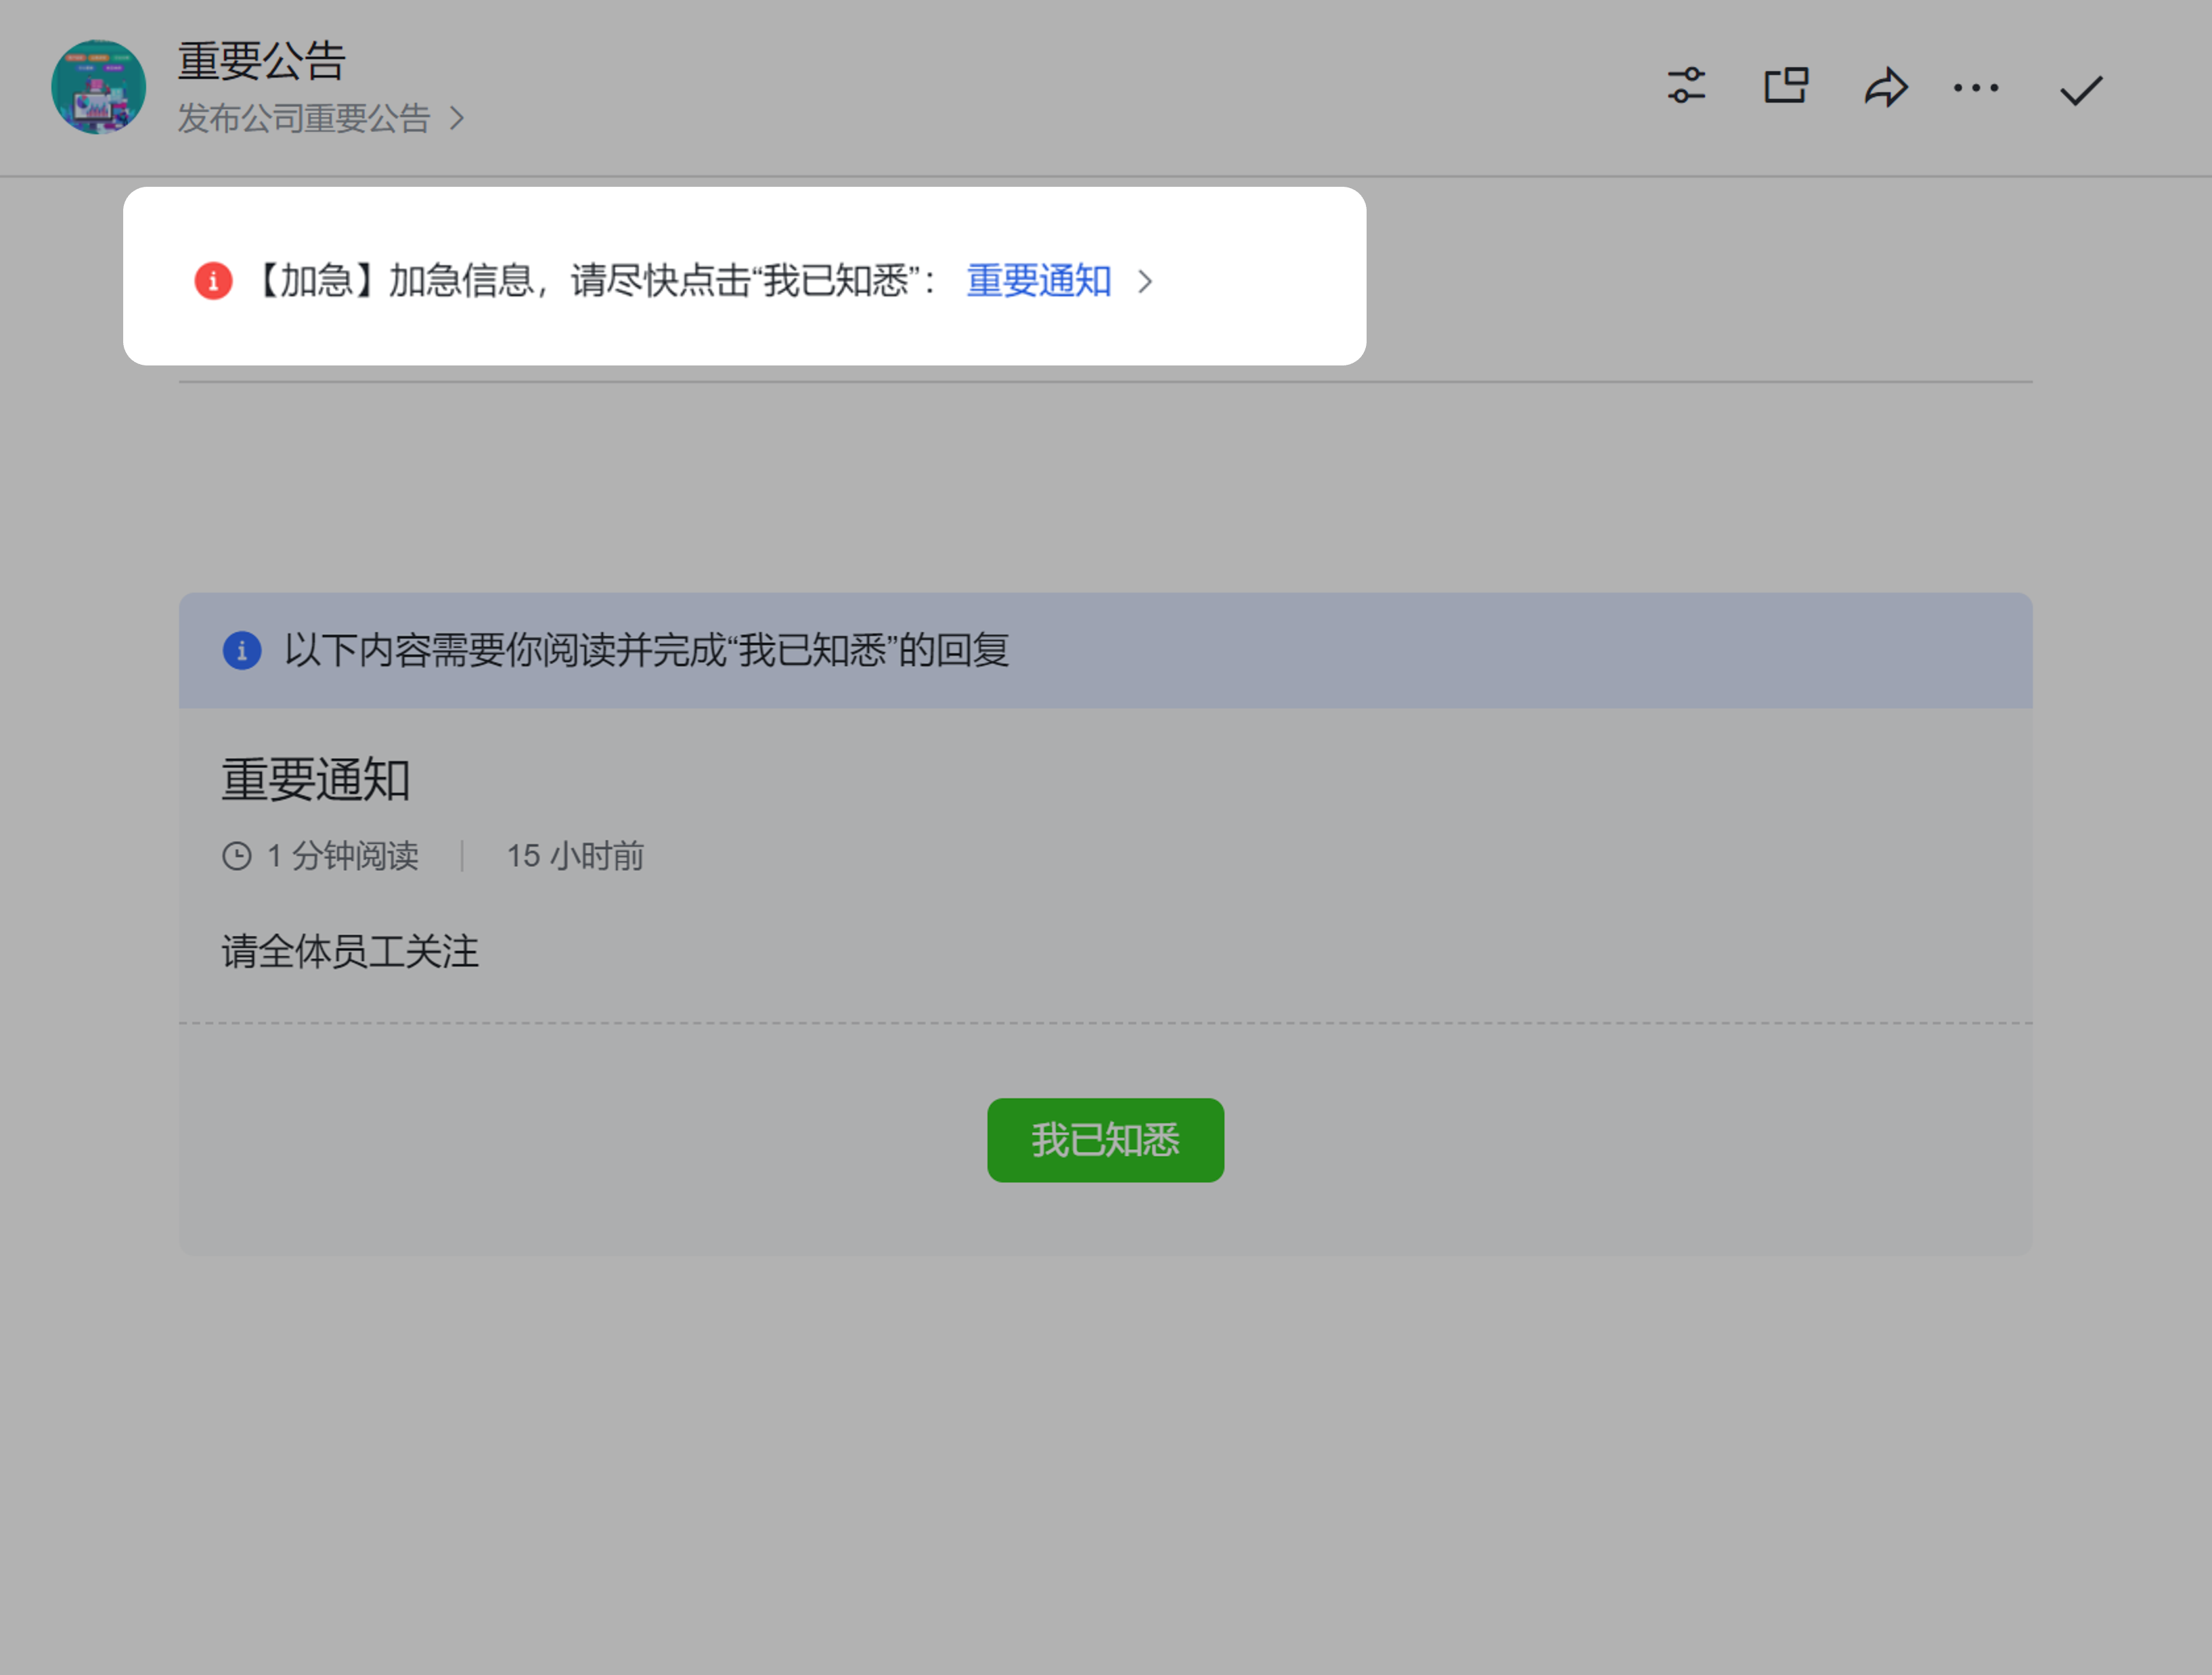The width and height of the screenshot is (2212, 1675).
Task: Click the clock icon beside 1 分钟阅读
Action: pos(237,856)
